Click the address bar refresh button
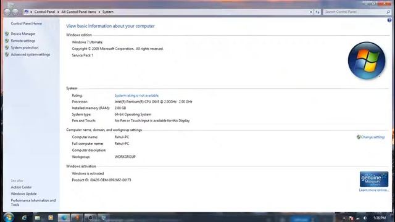Viewport: 395px width, 222px height. coord(317,12)
